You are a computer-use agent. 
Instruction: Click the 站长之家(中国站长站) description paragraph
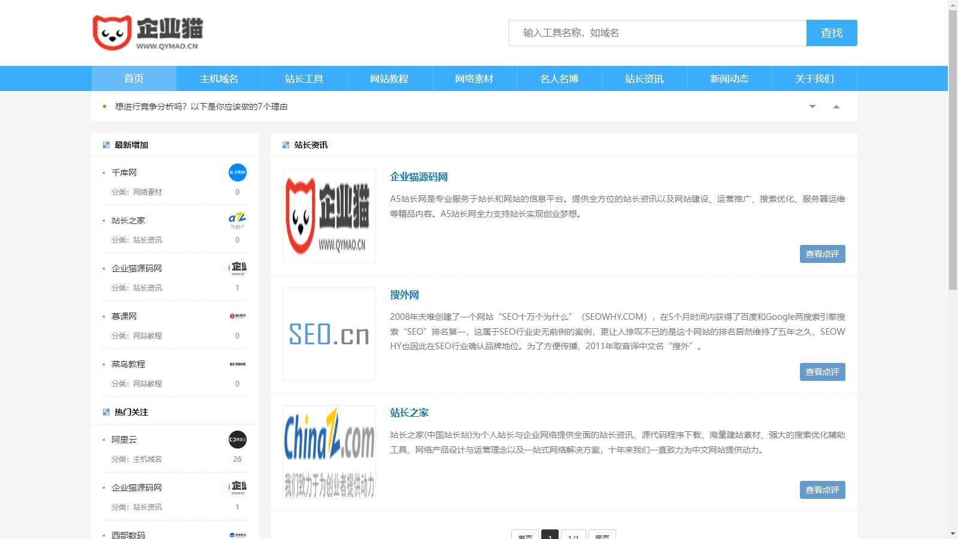(x=617, y=442)
